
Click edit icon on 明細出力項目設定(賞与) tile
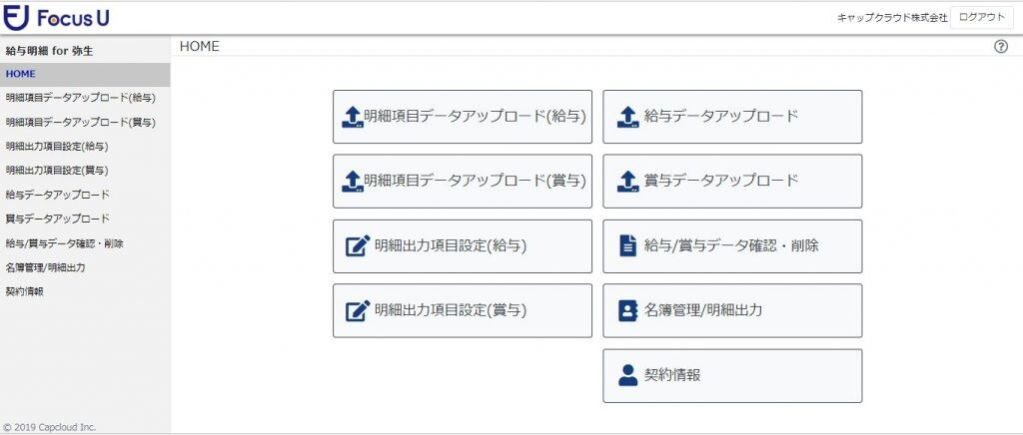point(358,310)
